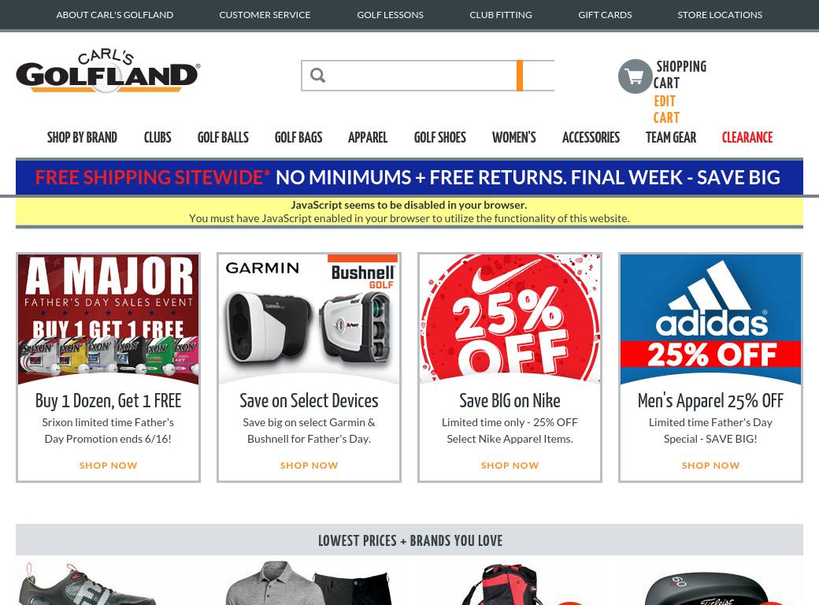Click the Edit Cart link
The height and width of the screenshot is (605, 819).
pyautogui.click(x=666, y=109)
